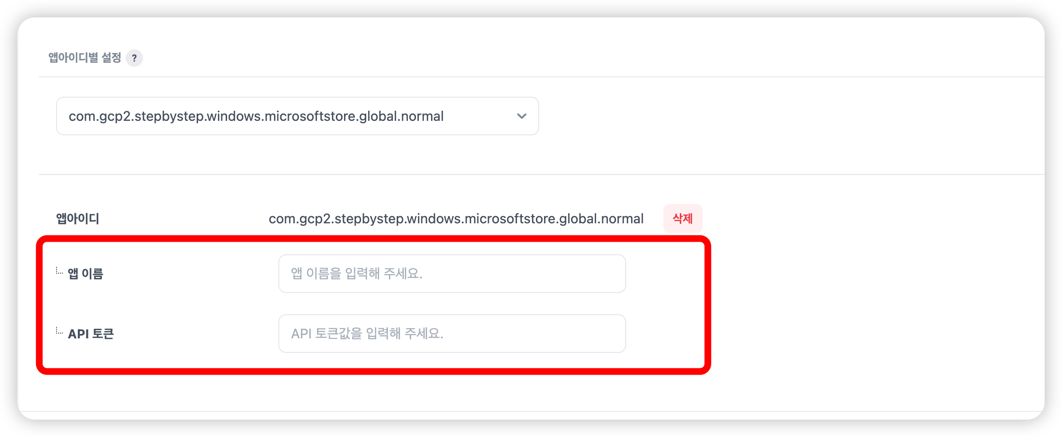This screenshot has height=437, width=1062.
Task: Click the API 토큰 field label
Action: click(91, 334)
